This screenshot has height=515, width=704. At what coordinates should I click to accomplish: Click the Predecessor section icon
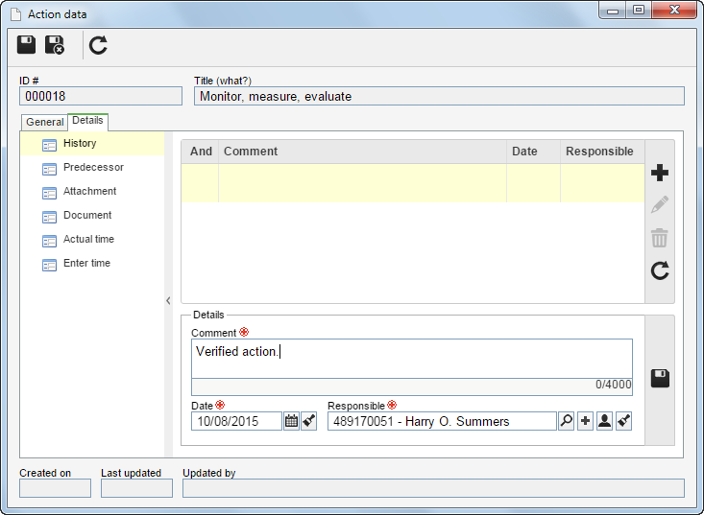(x=49, y=170)
